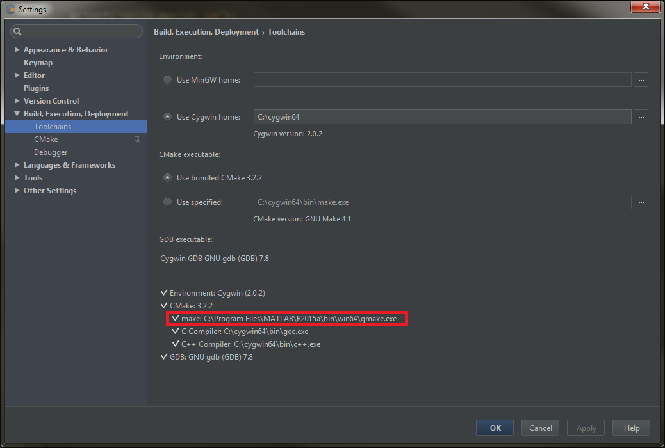Click C Compiler gcc.exe path text
This screenshot has height=448, width=665.
pos(245,332)
